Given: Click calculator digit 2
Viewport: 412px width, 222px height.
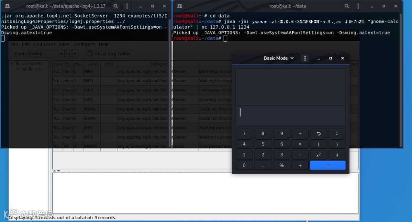Looking at the screenshot, I should pos(263,155).
